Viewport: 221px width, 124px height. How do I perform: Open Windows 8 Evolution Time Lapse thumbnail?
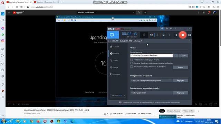(168, 117)
